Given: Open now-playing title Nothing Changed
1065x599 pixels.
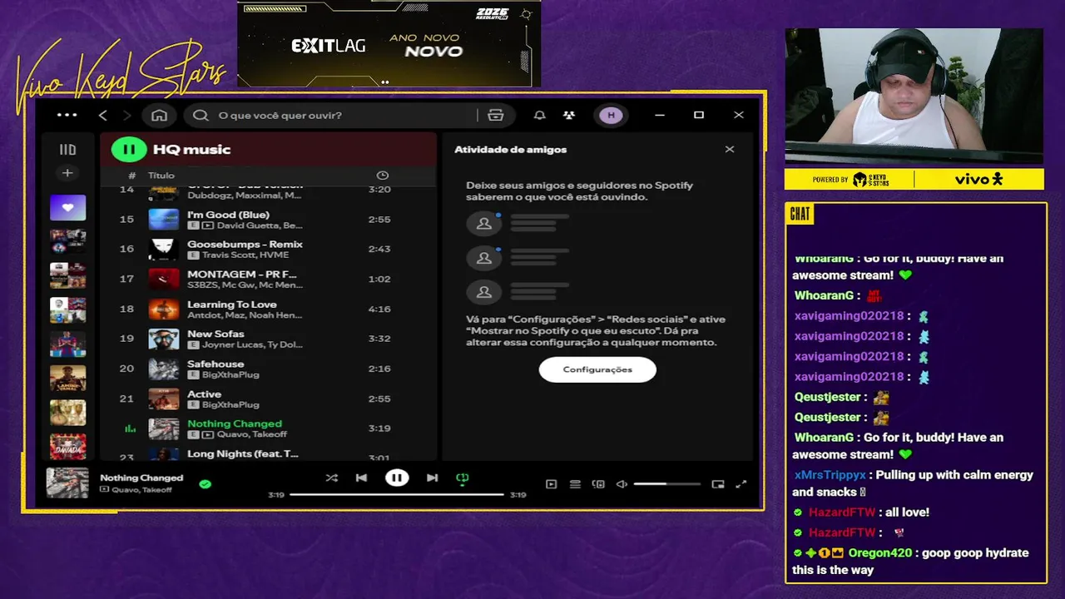Looking at the screenshot, I should [141, 478].
